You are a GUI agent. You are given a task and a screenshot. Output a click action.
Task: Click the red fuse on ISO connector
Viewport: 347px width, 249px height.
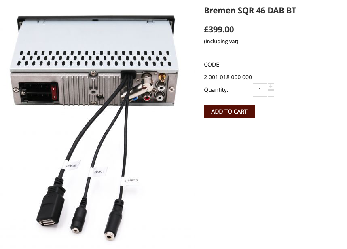point(54,93)
